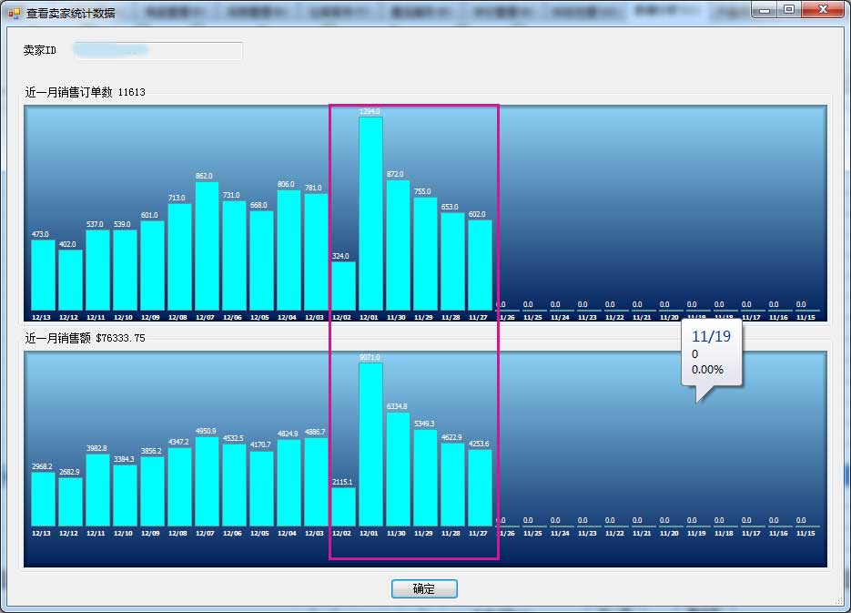Click the 2968.2 sales bar for 12/13
This screenshot has width=851, height=613.
click(x=43, y=498)
